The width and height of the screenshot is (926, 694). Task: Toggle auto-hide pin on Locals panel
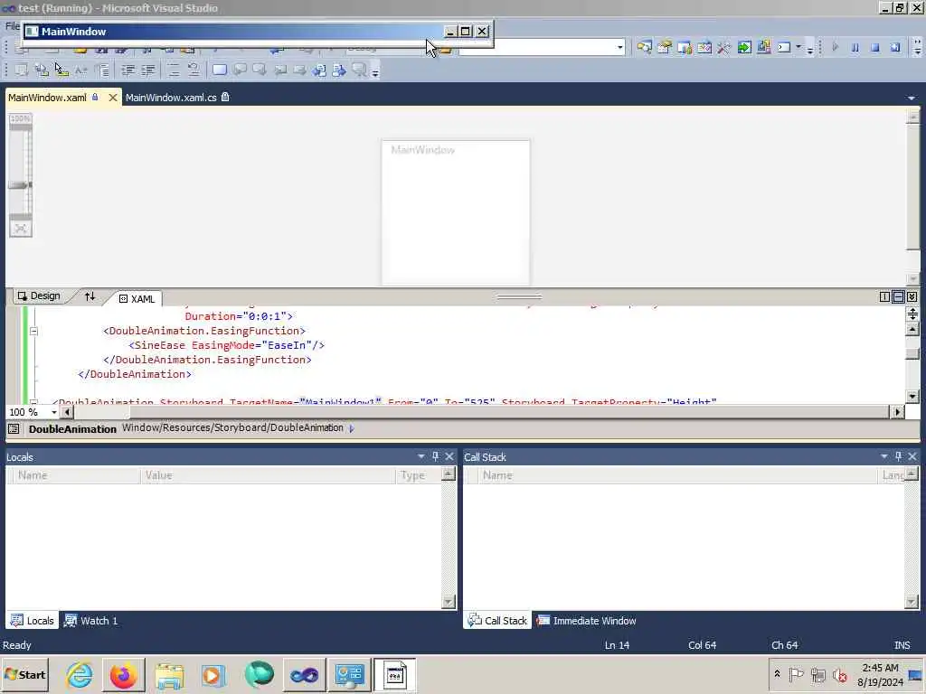(435, 456)
